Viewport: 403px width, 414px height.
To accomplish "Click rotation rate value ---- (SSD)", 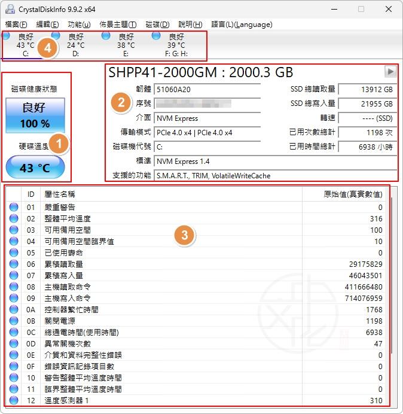I will 367,118.
